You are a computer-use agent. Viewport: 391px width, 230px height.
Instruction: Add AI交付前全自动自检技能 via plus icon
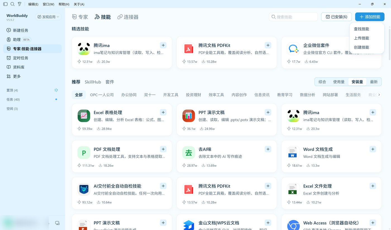coord(163,186)
